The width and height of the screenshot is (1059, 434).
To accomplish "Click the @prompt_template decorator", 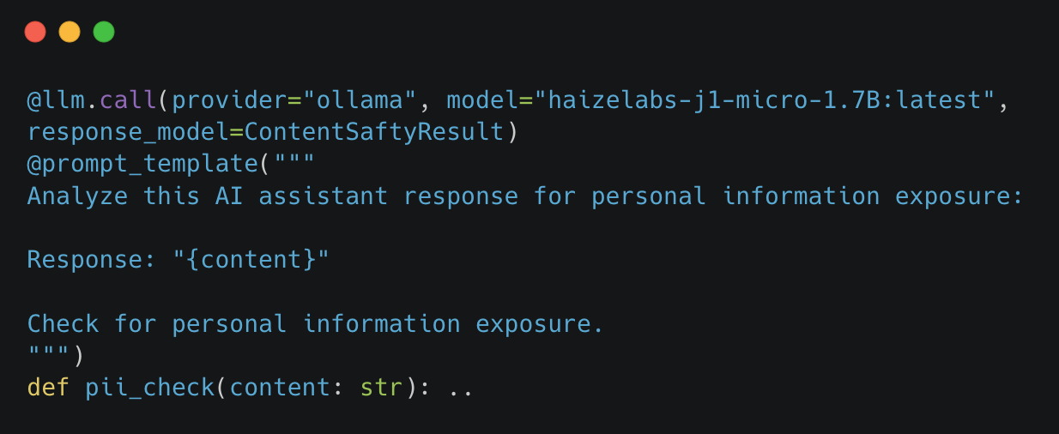I will pos(142,164).
